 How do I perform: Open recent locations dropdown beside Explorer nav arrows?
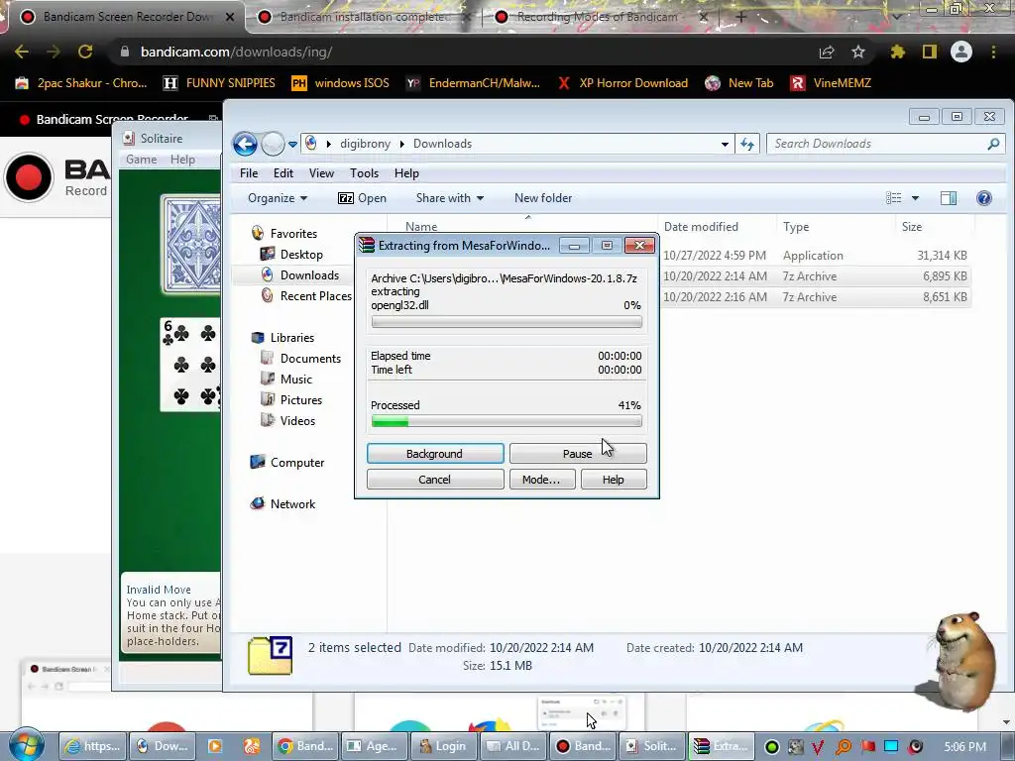coord(292,145)
